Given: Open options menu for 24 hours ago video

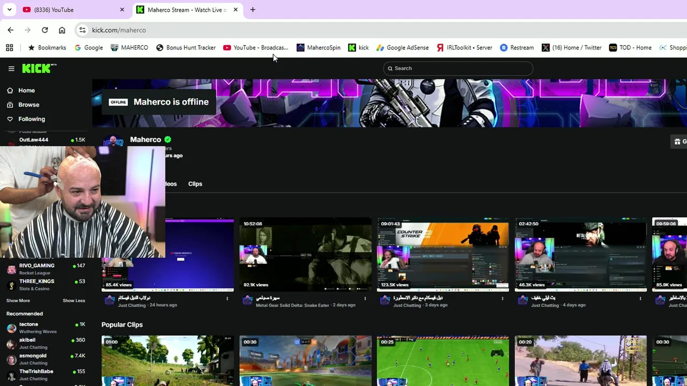Looking at the screenshot, I should [x=227, y=299].
